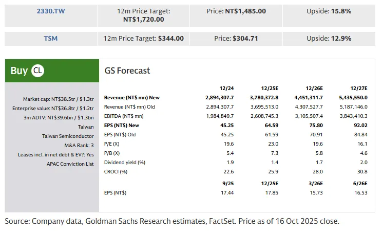This screenshot has height=231, width=383.
Task: Select the Revenue (NT$ mn) New row label
Action: click(x=131, y=97)
